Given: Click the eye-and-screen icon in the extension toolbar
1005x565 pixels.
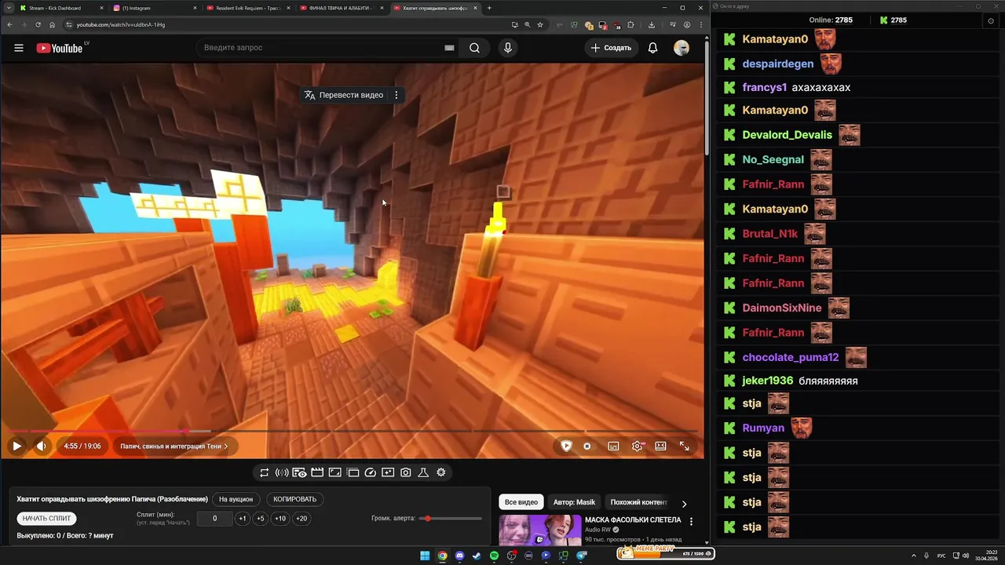Looking at the screenshot, I should pos(299,472).
